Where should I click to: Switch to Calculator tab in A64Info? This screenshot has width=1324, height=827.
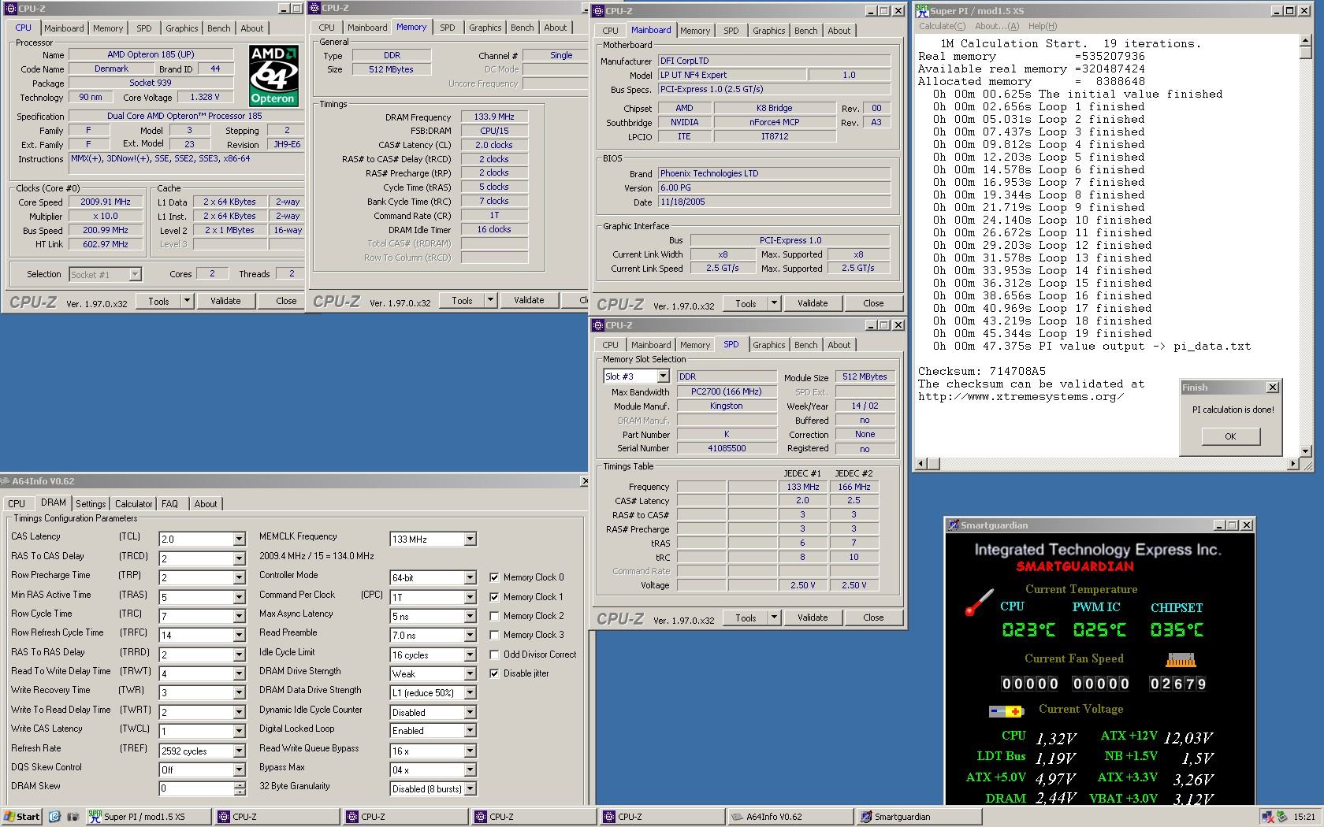coord(133,504)
